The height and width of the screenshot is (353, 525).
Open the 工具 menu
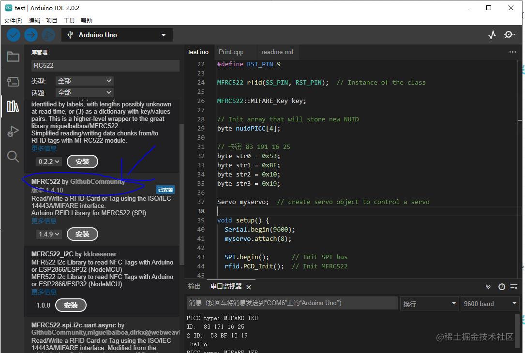pos(69,21)
